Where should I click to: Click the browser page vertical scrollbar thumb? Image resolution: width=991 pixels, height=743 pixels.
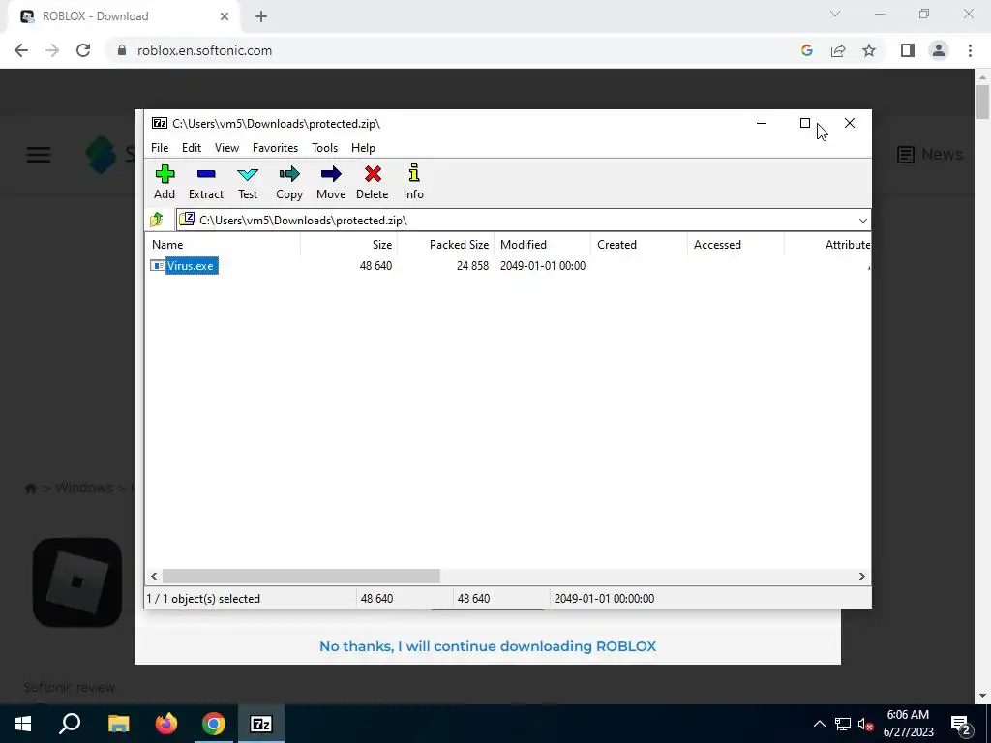[982, 102]
